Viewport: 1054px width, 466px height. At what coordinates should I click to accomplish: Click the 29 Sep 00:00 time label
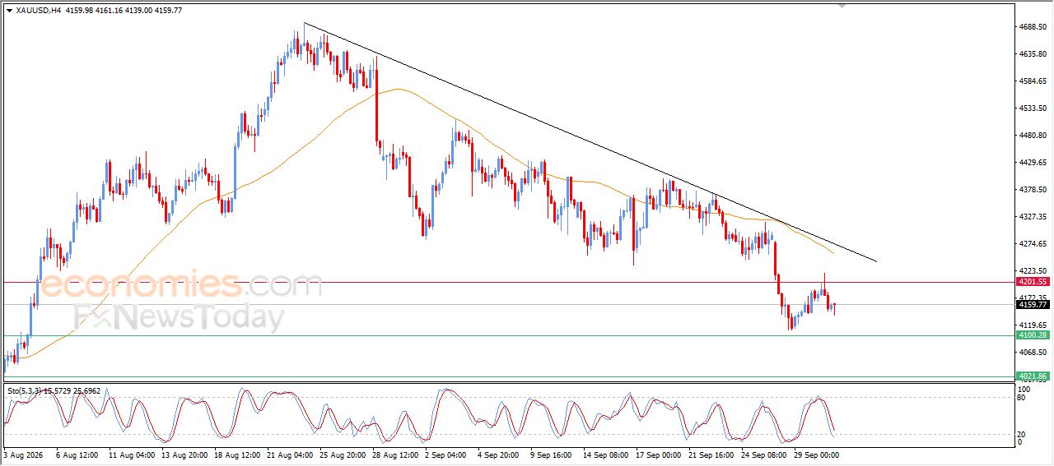[818, 454]
